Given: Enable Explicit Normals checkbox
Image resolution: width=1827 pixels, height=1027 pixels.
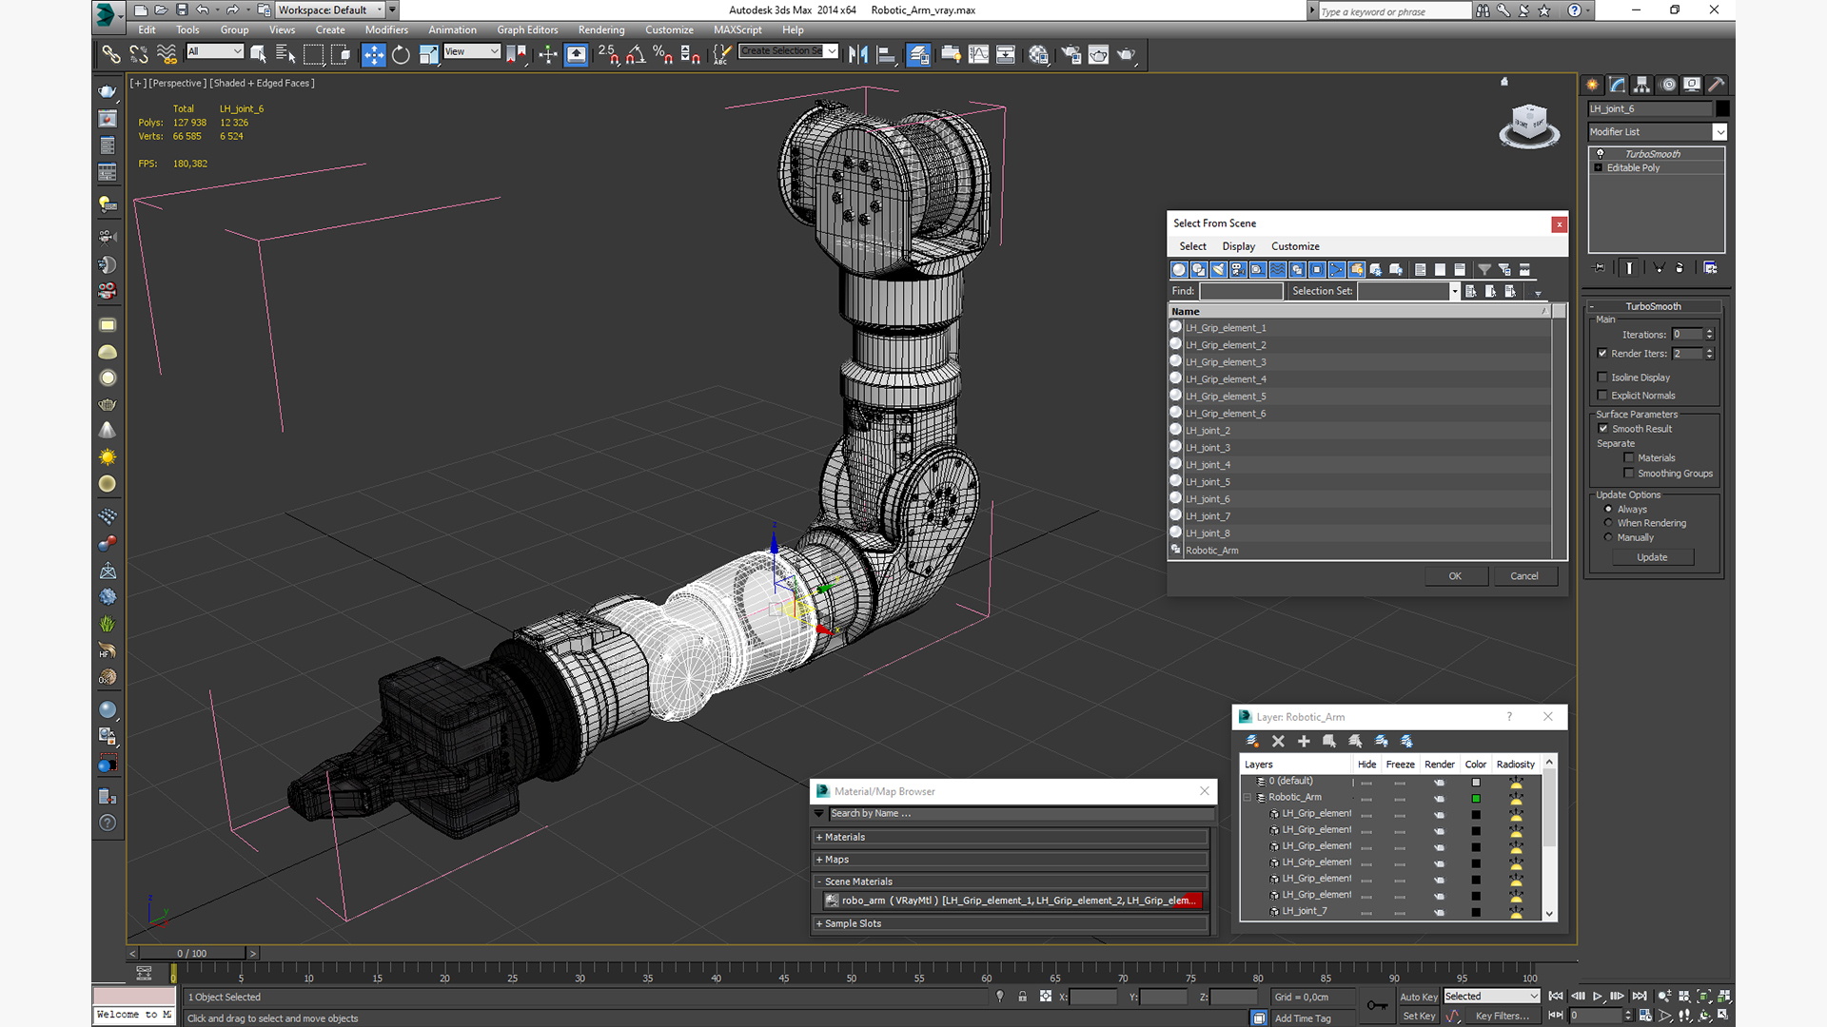Looking at the screenshot, I should click(x=1602, y=396).
